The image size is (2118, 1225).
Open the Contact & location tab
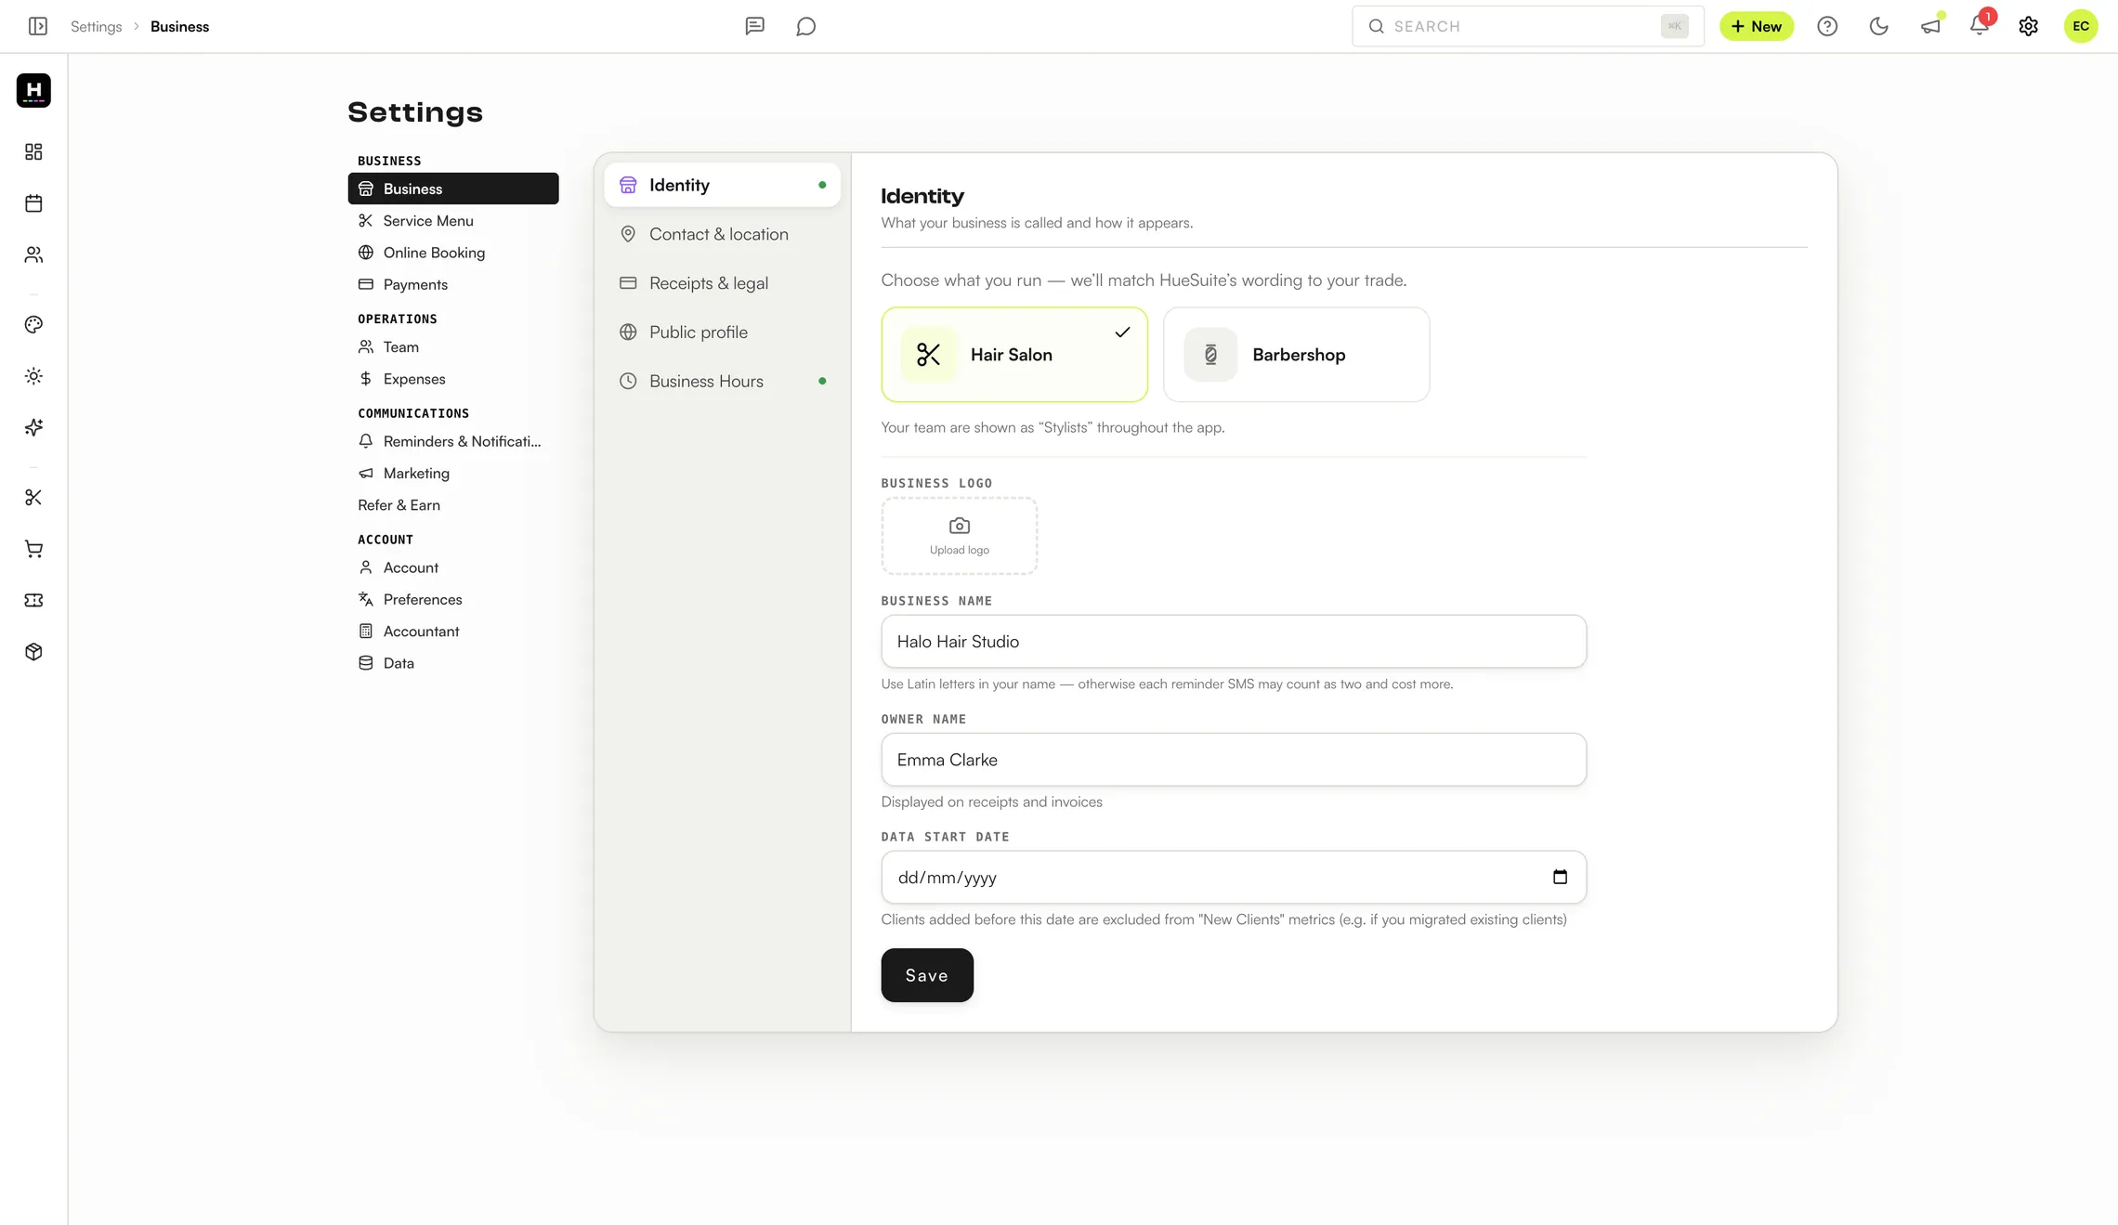tap(722, 234)
